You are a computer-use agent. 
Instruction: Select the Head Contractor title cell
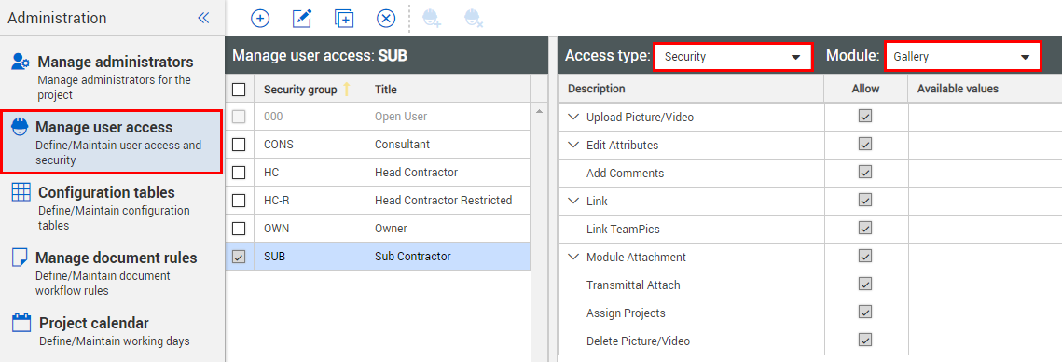click(x=448, y=173)
